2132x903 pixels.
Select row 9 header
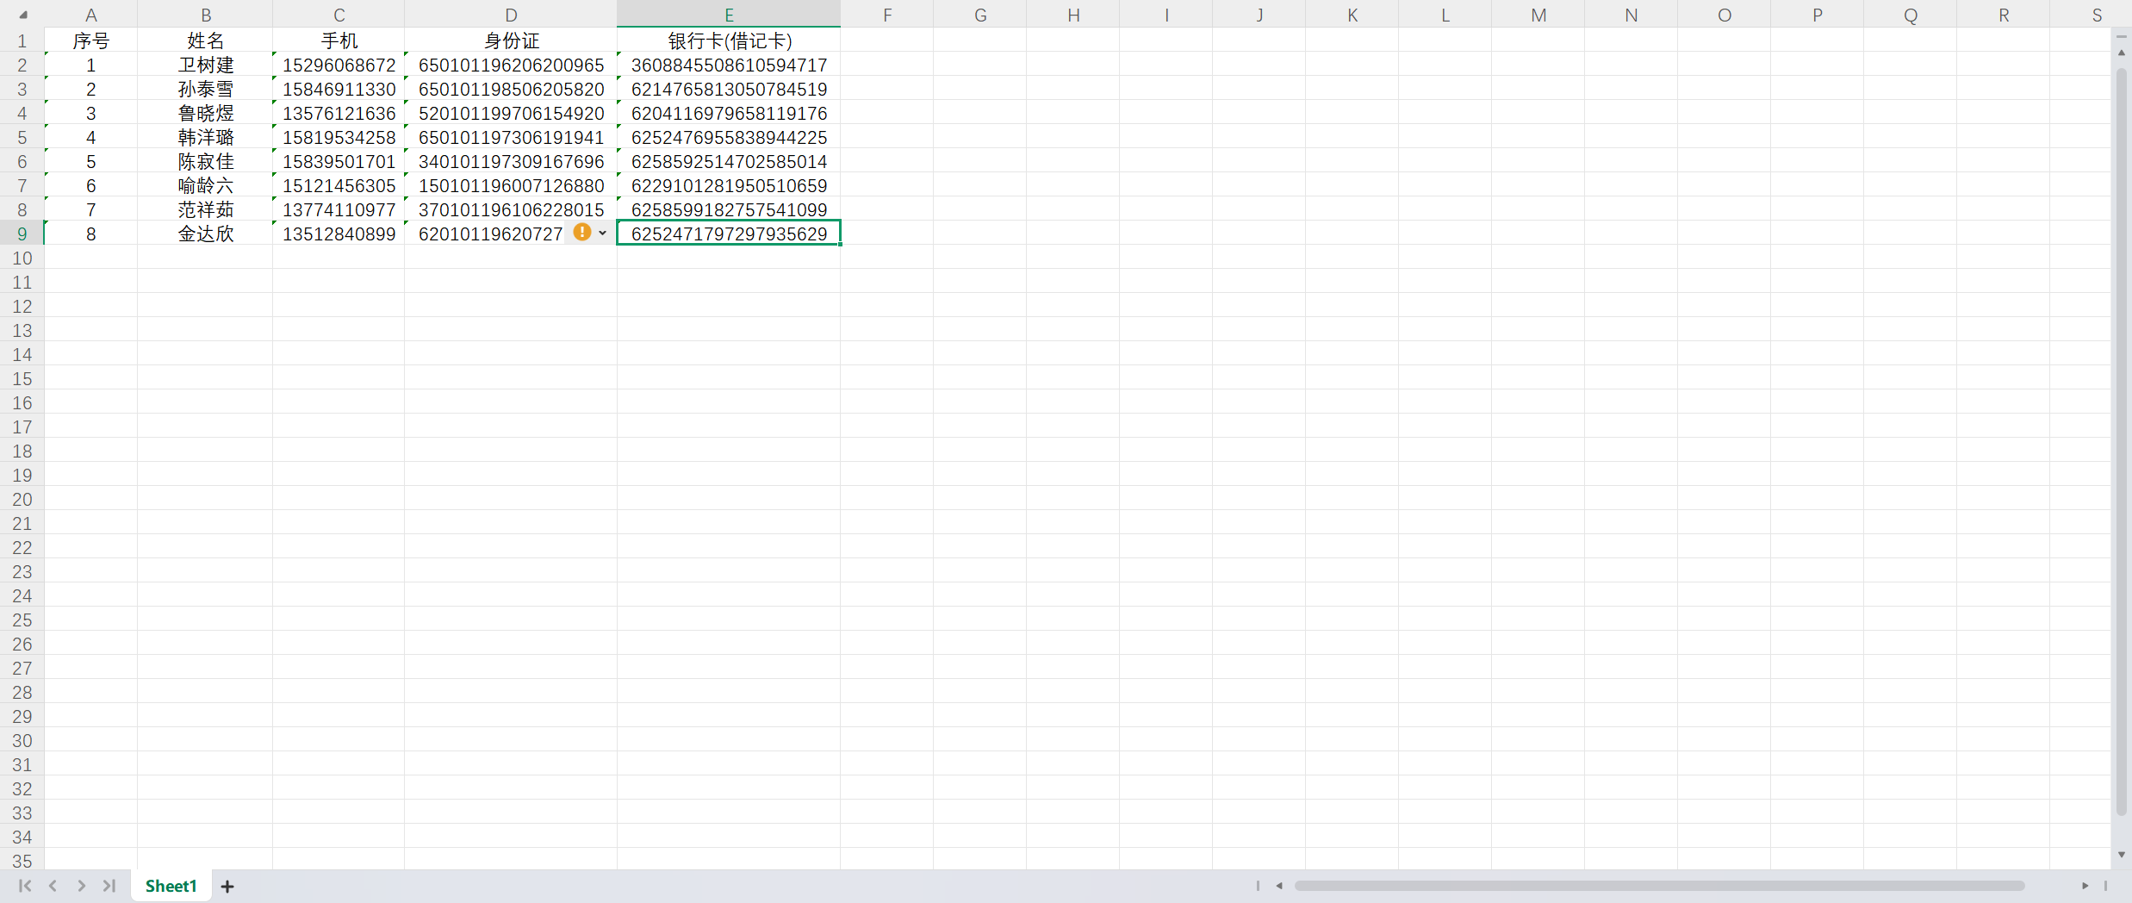point(22,234)
